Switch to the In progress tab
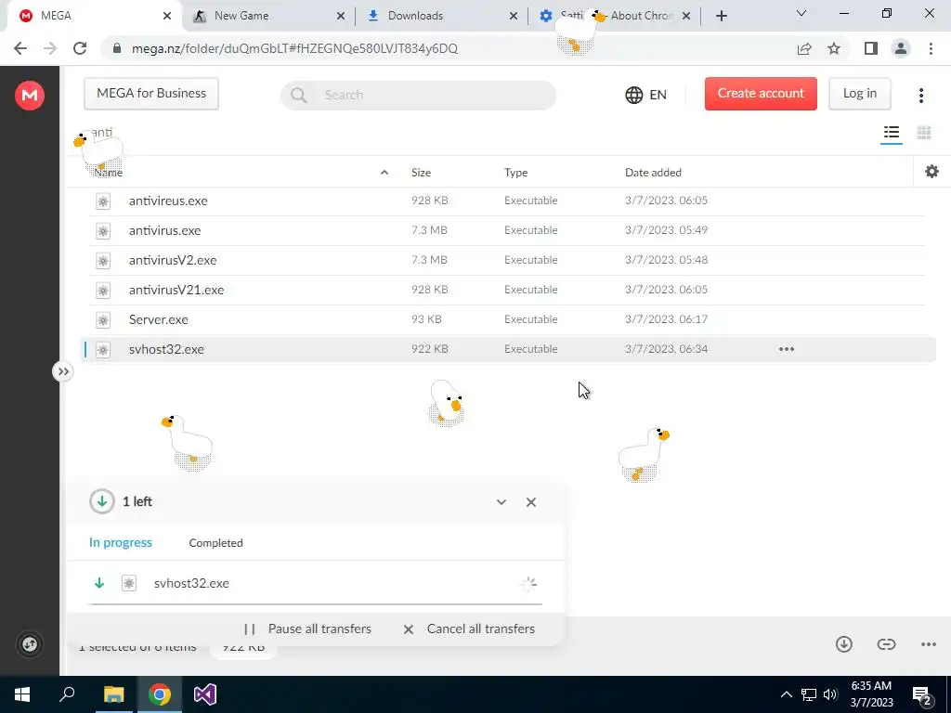This screenshot has width=951, height=713. (120, 542)
